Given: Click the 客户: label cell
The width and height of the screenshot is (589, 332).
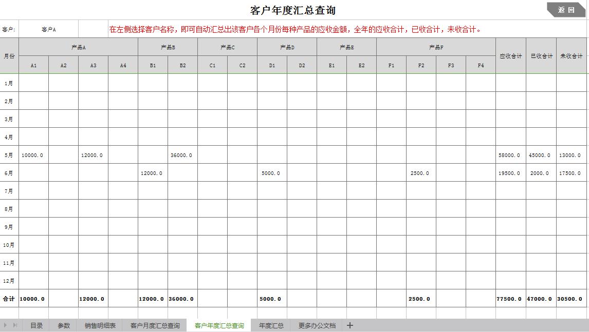Looking at the screenshot, I should [x=9, y=29].
